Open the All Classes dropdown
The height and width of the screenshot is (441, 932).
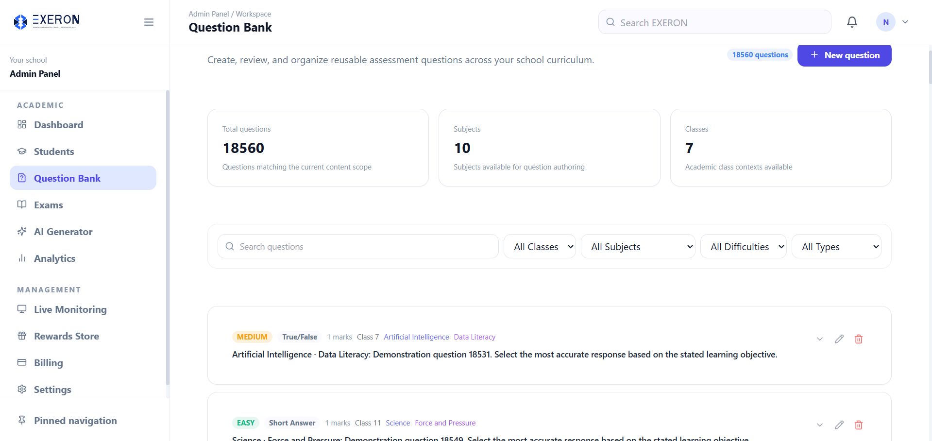(x=540, y=247)
